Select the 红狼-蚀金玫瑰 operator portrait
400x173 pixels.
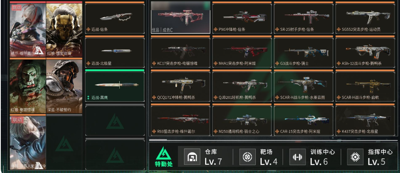coord(64,30)
